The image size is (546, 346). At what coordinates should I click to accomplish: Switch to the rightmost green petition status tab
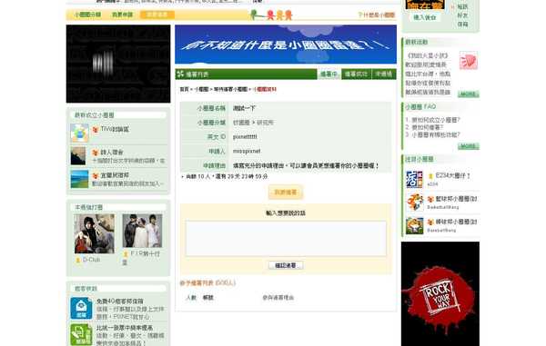point(384,74)
